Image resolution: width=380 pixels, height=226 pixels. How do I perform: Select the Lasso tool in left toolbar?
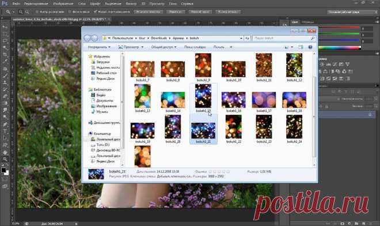(5, 41)
